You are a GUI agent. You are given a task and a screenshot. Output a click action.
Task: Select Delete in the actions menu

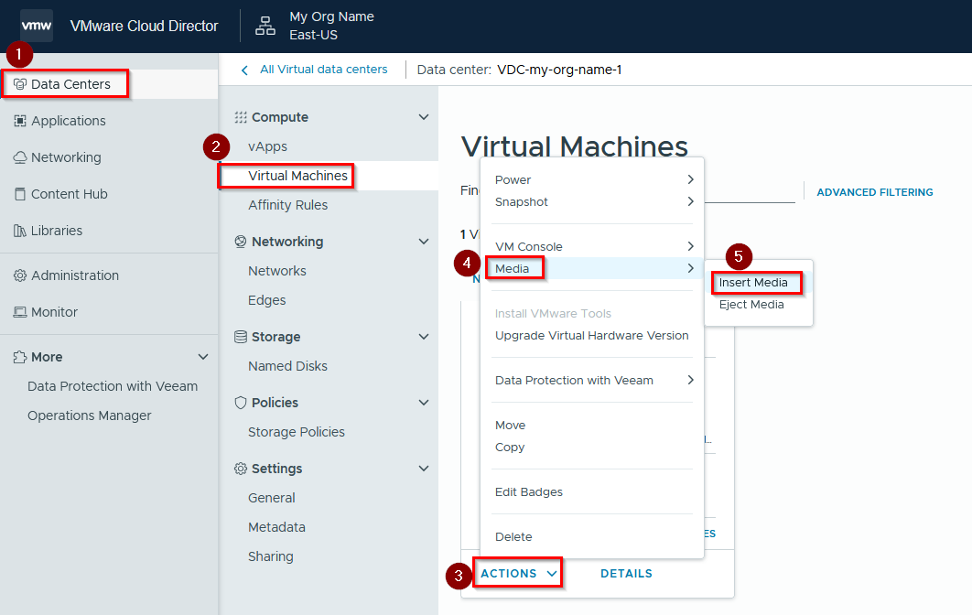[x=513, y=537]
